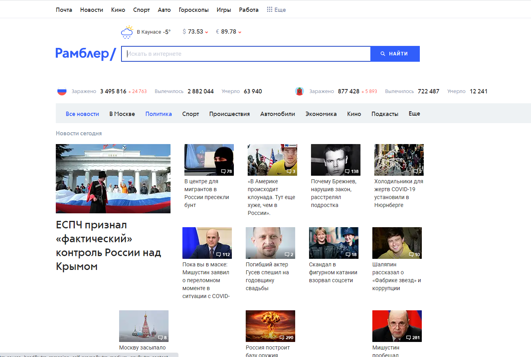Image resolution: width=531 pixels, height=357 pixels.
Task: Open Новости in the top menu
Action: point(91,10)
